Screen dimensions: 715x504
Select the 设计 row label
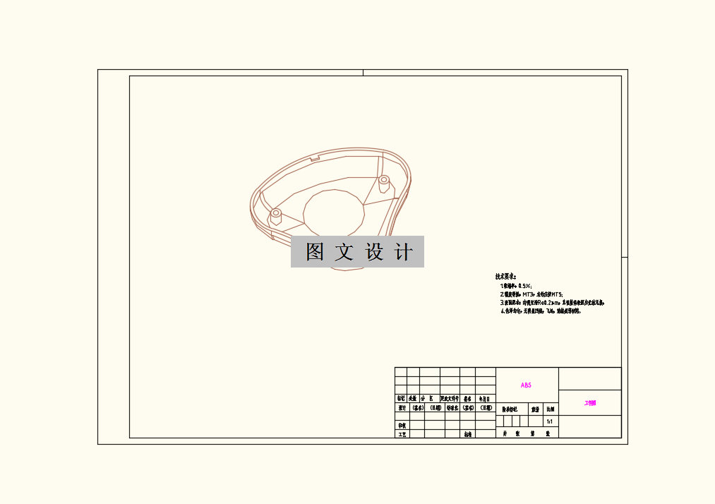click(402, 408)
